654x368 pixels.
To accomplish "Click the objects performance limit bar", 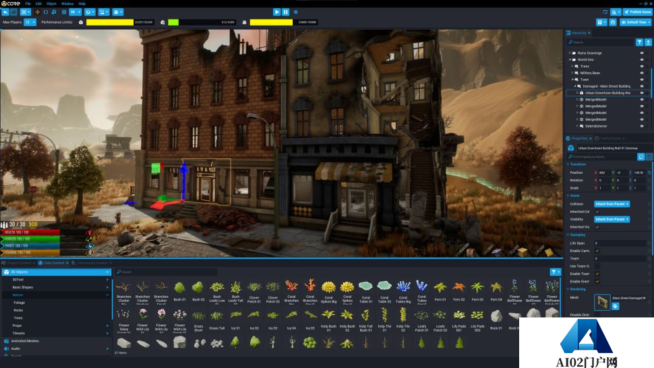I will tap(120, 22).
